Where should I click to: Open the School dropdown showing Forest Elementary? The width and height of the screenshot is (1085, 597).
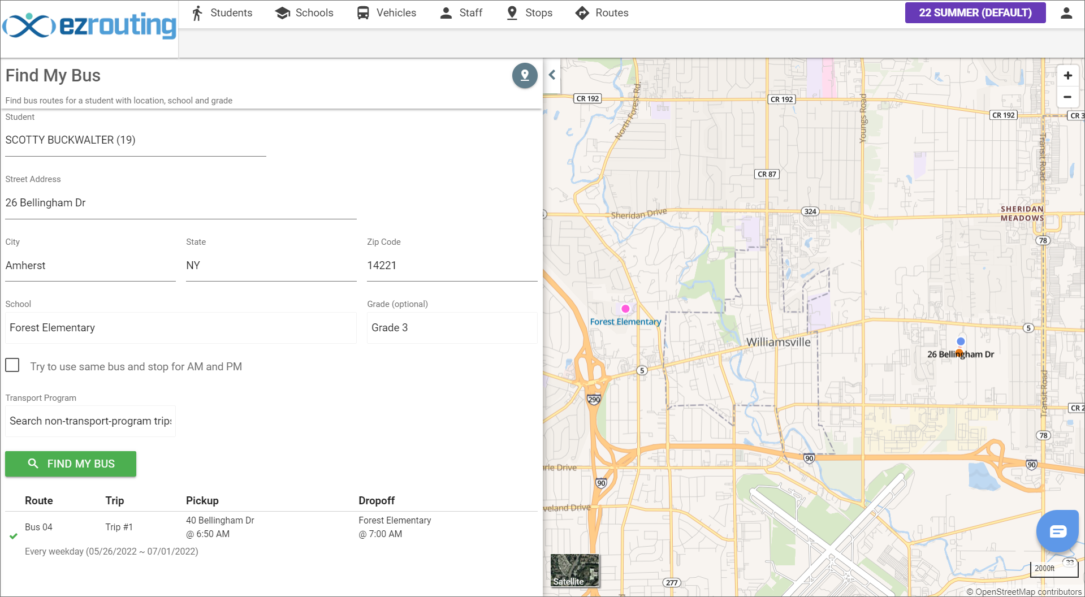[x=181, y=328]
